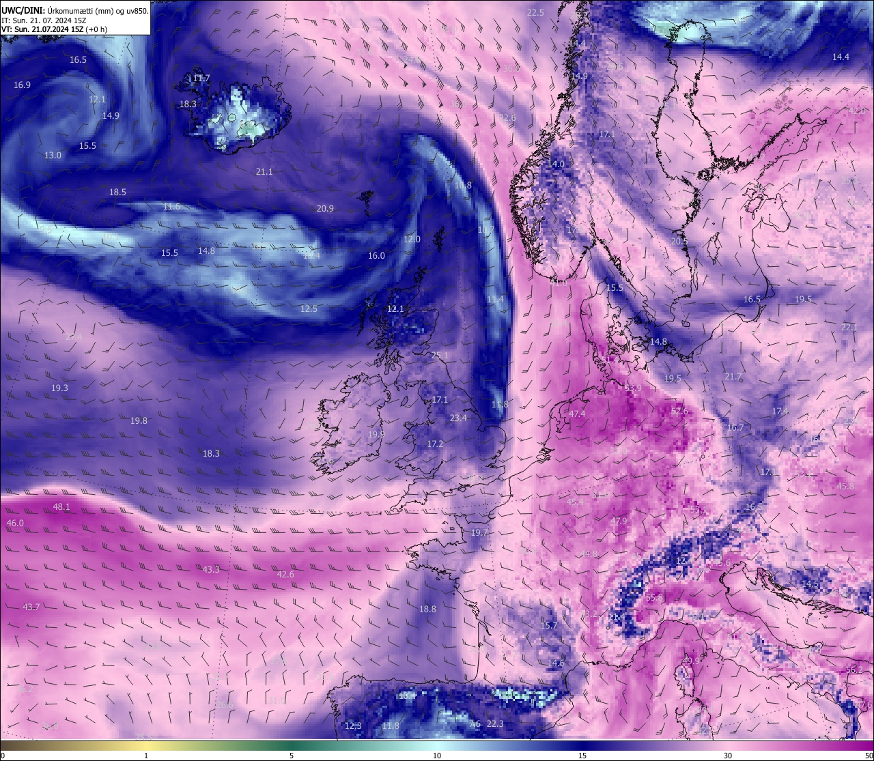Select the 46.0 value at left edge

pyautogui.click(x=15, y=523)
